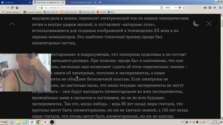Open 'Лента новостей' bookmark
Image resolution: width=223 pixels, height=125 pixels.
coord(51,12)
